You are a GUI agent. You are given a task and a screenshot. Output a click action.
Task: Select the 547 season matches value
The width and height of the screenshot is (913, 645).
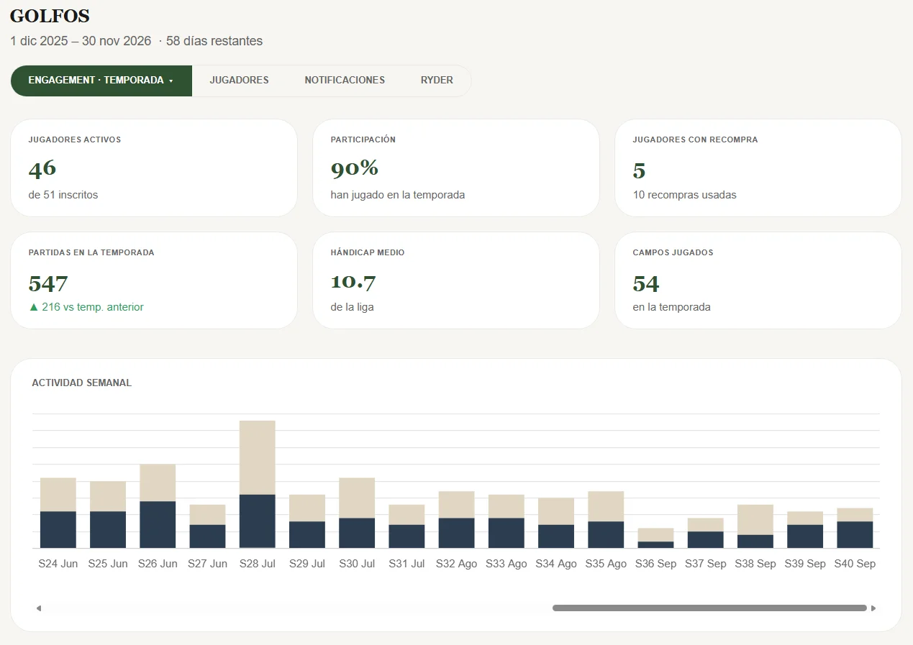(x=48, y=283)
